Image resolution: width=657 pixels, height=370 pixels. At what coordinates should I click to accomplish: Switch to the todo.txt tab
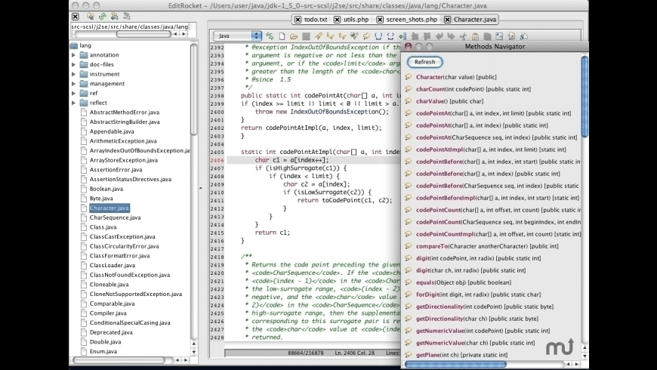point(316,20)
